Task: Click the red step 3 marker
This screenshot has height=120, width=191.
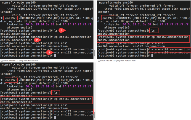Action: [50, 53]
